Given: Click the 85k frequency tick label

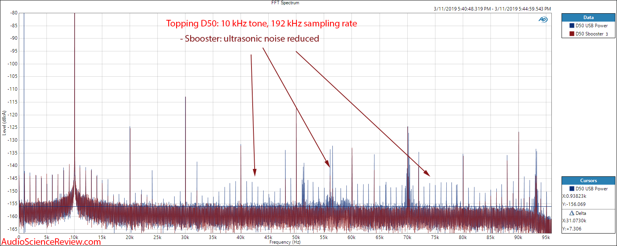Looking at the screenshot, I should (x=490, y=237).
